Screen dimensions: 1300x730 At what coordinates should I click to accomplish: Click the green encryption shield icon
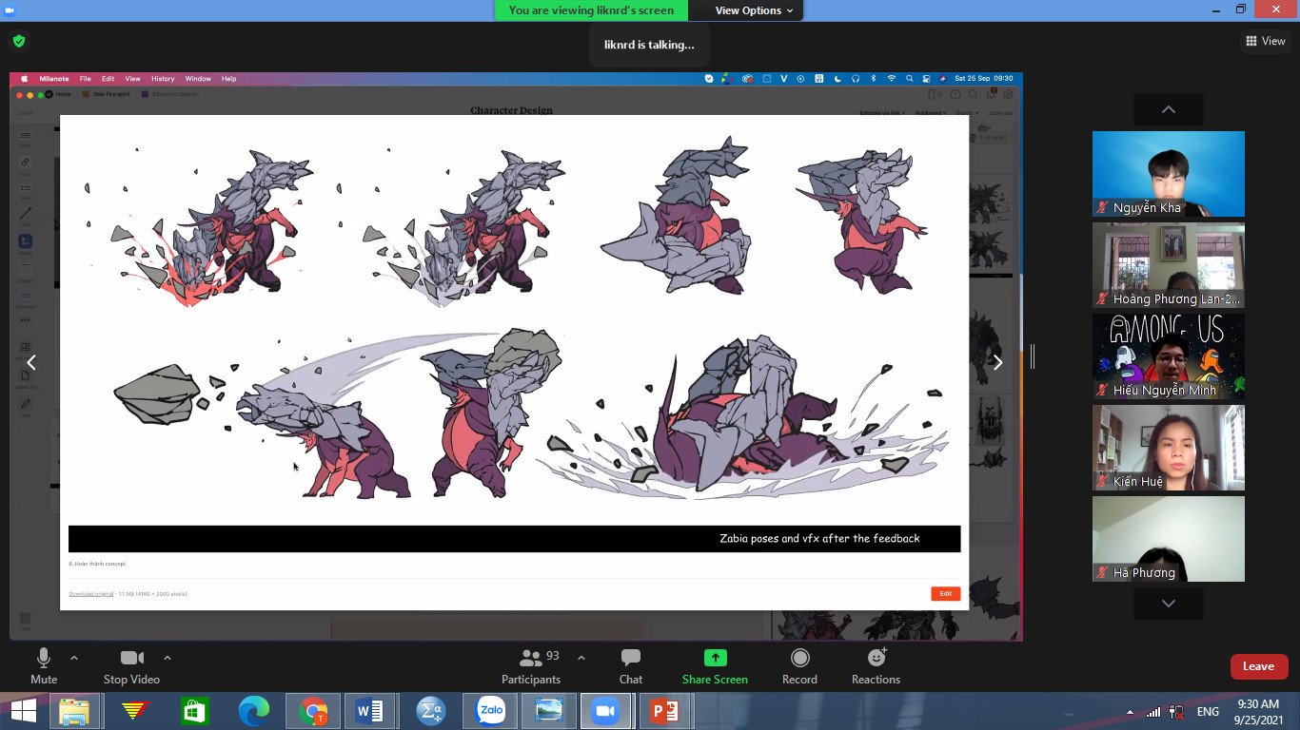pyautogui.click(x=19, y=41)
